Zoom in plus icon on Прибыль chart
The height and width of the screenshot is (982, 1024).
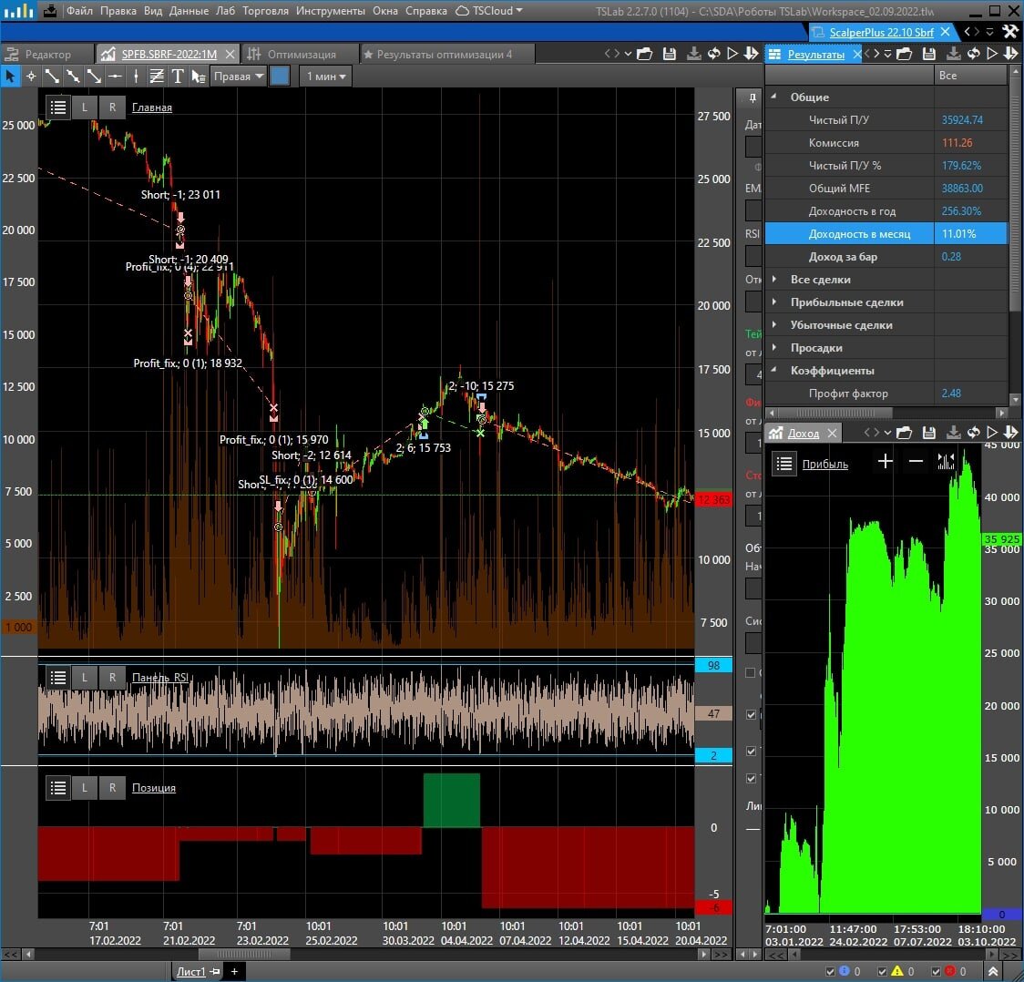click(x=886, y=462)
